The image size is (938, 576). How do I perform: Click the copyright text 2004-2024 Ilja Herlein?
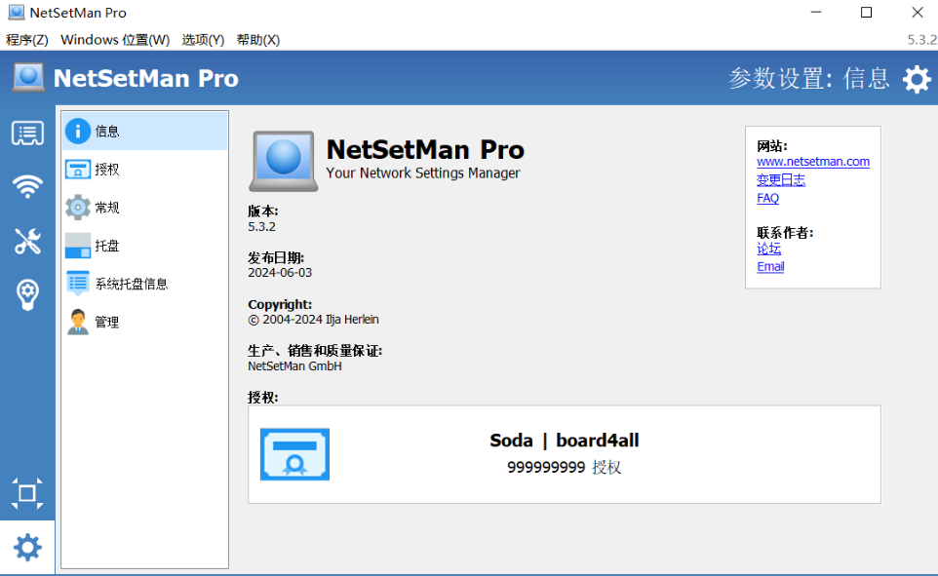pyautogui.click(x=313, y=320)
